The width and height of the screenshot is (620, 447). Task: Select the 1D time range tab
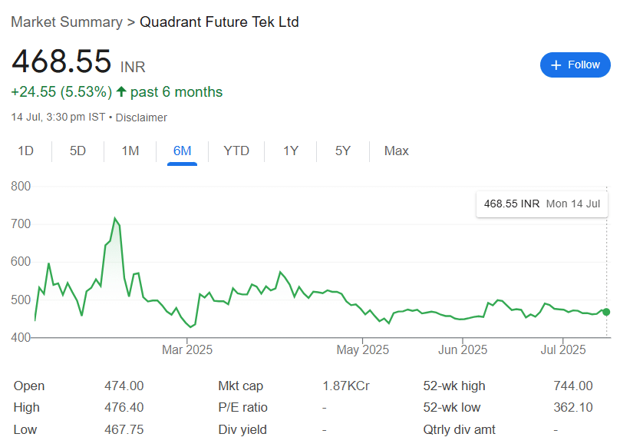pyautogui.click(x=25, y=151)
